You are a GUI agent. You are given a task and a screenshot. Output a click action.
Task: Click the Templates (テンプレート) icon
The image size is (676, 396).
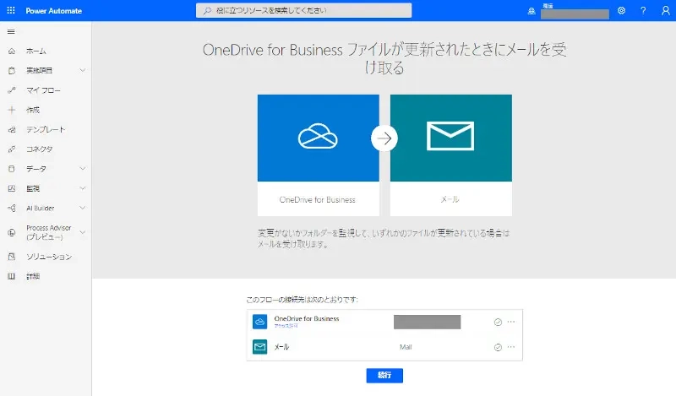pyautogui.click(x=12, y=129)
